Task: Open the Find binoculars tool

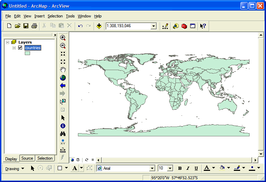Action: (63, 134)
